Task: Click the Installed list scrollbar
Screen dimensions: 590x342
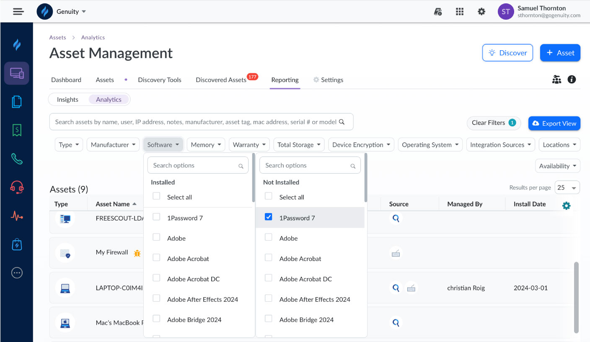Action: pos(254,177)
